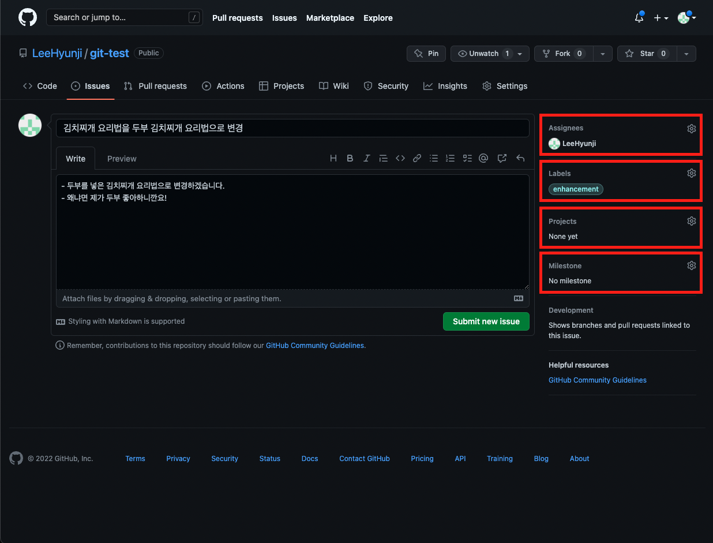Viewport: 713px width, 543px height.
Task: Insert a numbered list
Action: pyautogui.click(x=451, y=158)
